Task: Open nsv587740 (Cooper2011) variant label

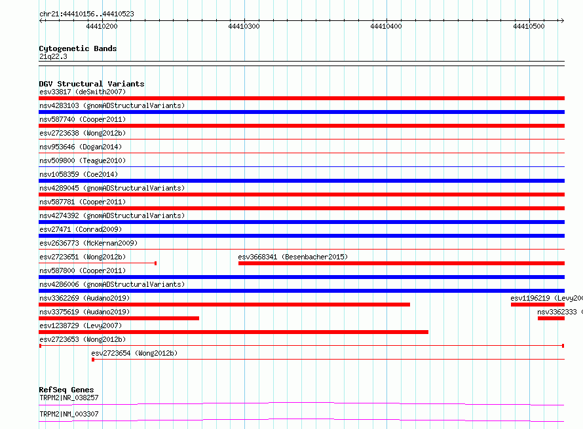Action: 83,119
